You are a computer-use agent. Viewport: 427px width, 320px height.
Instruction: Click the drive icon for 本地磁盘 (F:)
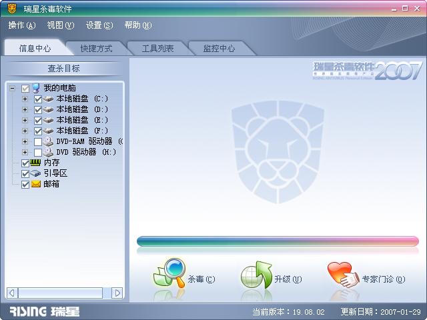[x=48, y=131]
